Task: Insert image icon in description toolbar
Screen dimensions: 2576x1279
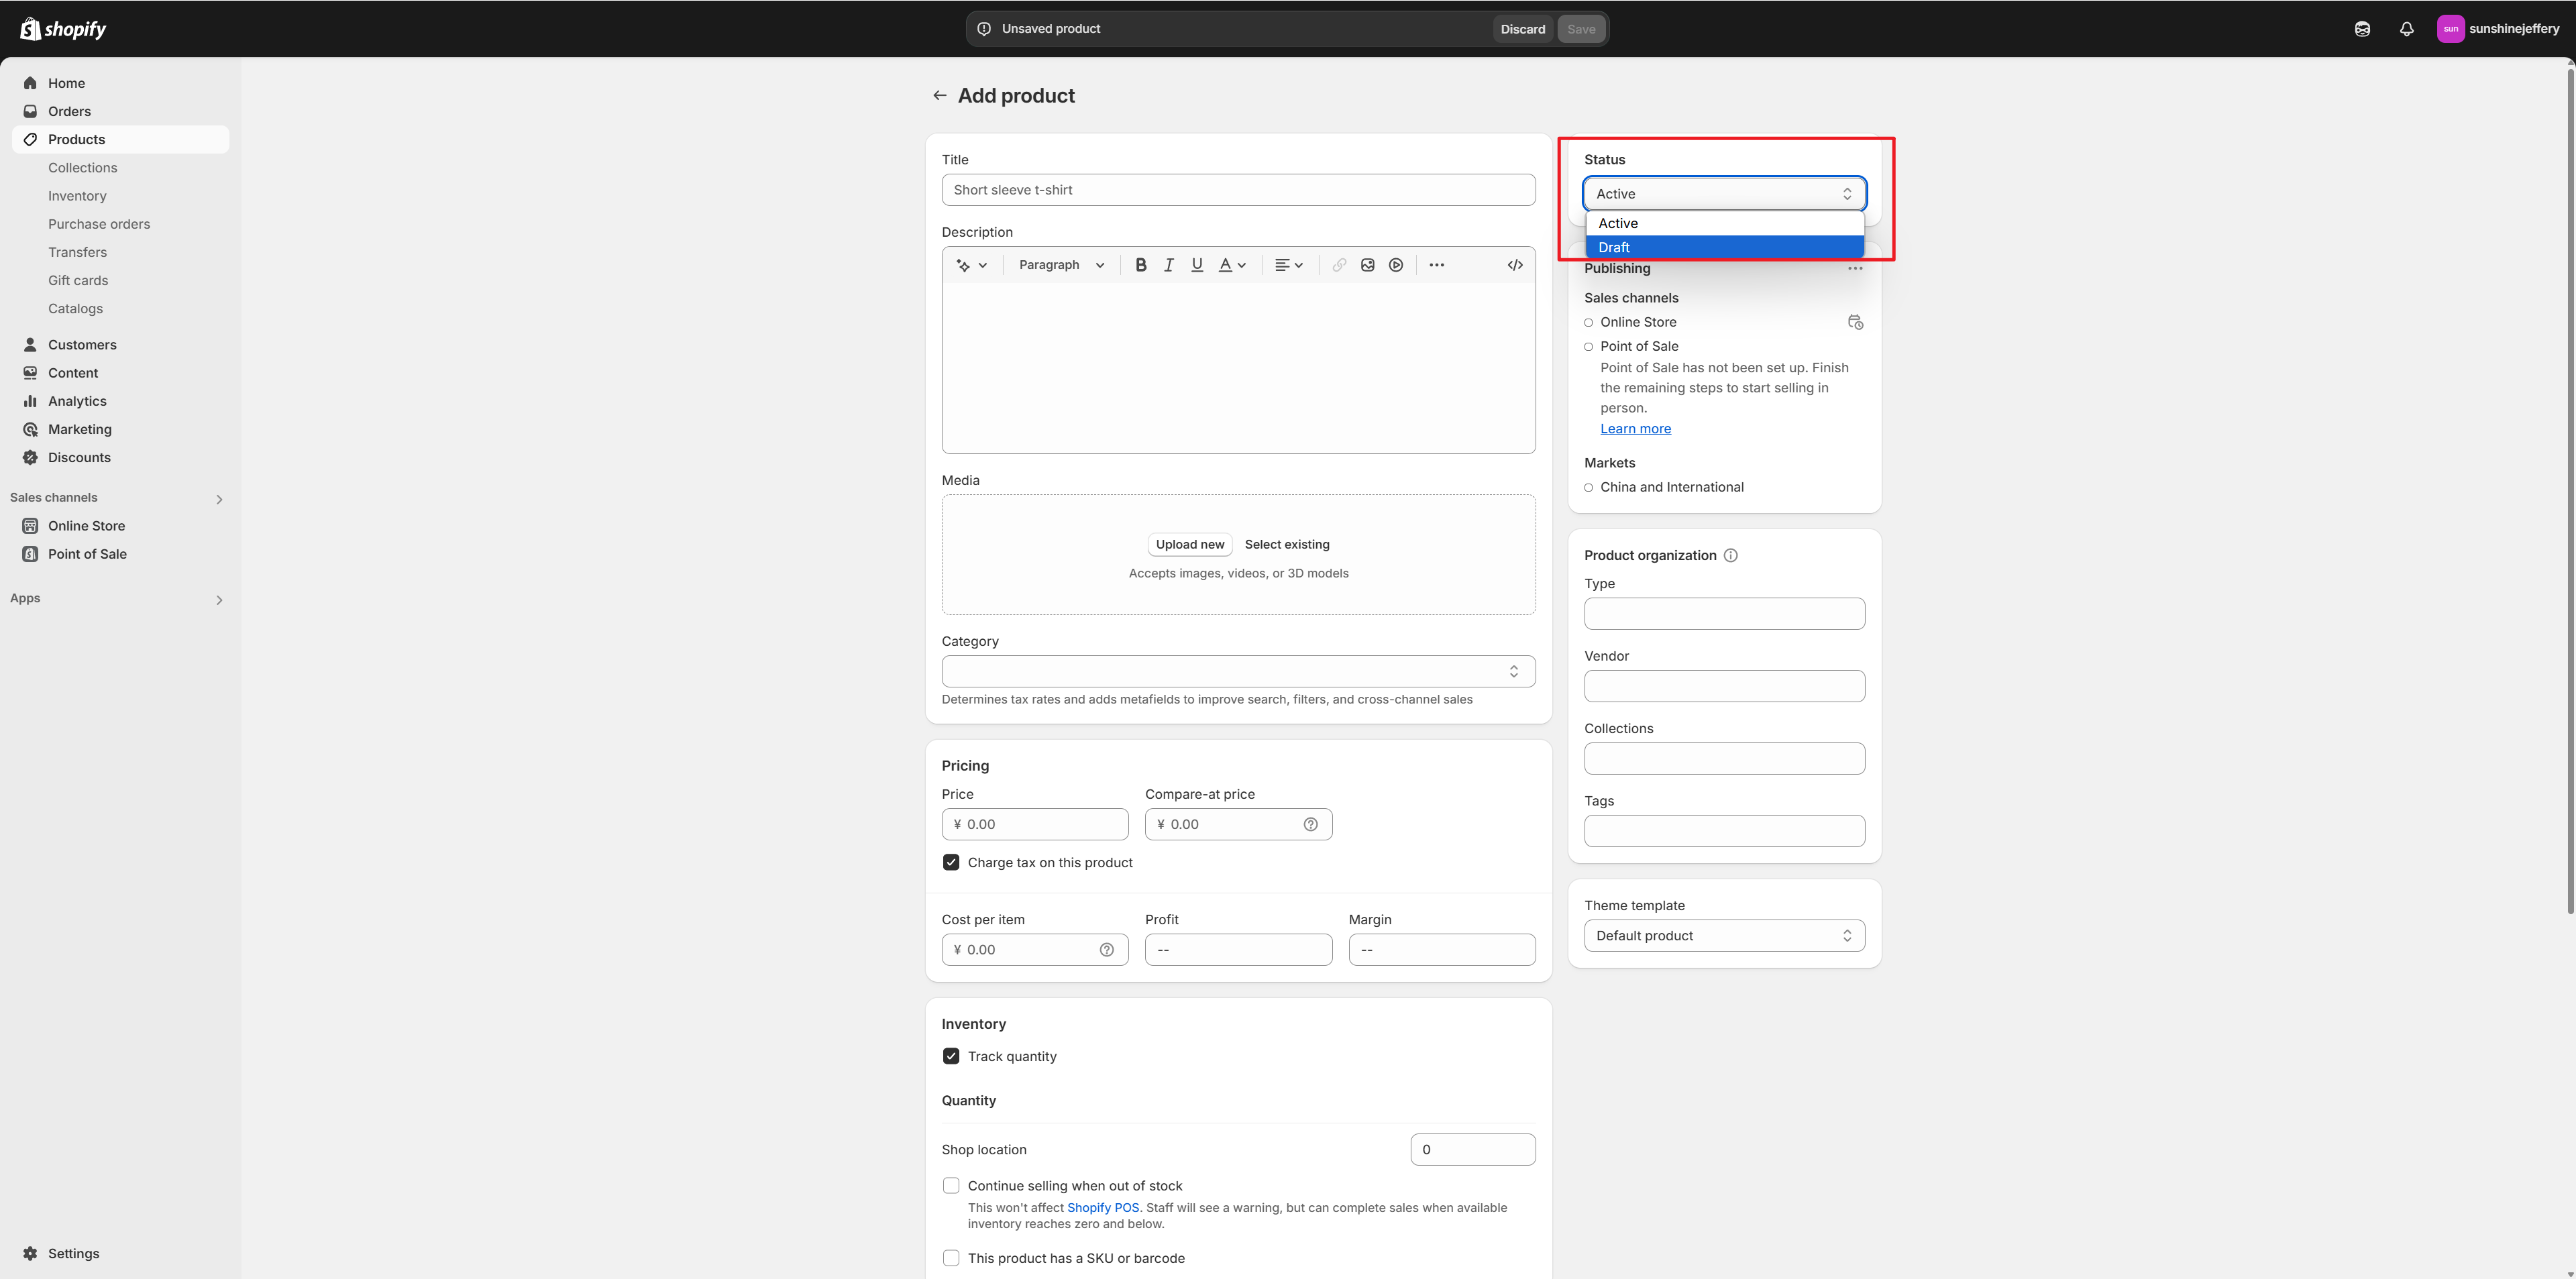Action: pos(1367,265)
